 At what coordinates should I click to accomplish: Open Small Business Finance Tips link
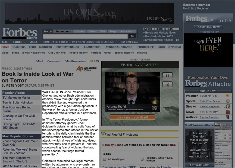click(162, 40)
